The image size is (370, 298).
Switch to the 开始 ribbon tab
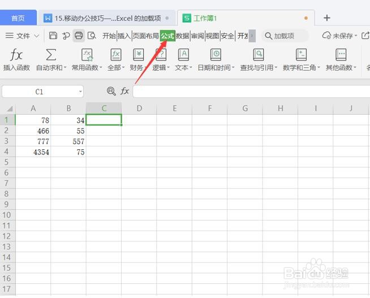[109, 36]
